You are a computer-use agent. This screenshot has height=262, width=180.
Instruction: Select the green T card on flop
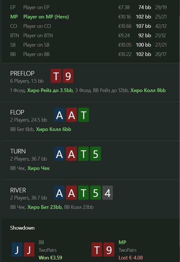point(83,115)
